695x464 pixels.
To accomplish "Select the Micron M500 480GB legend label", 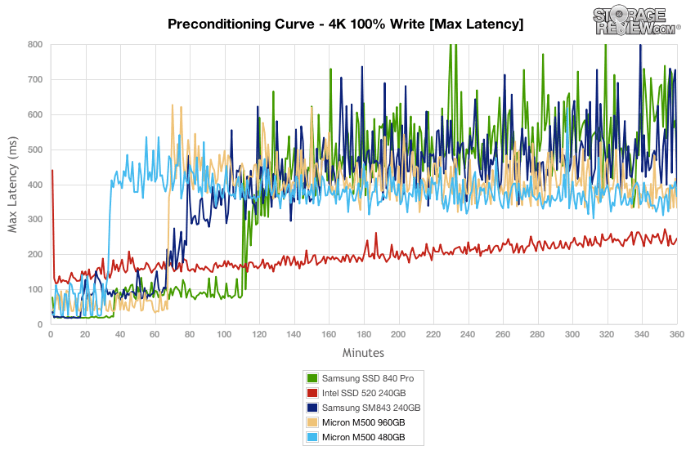I will click(364, 437).
